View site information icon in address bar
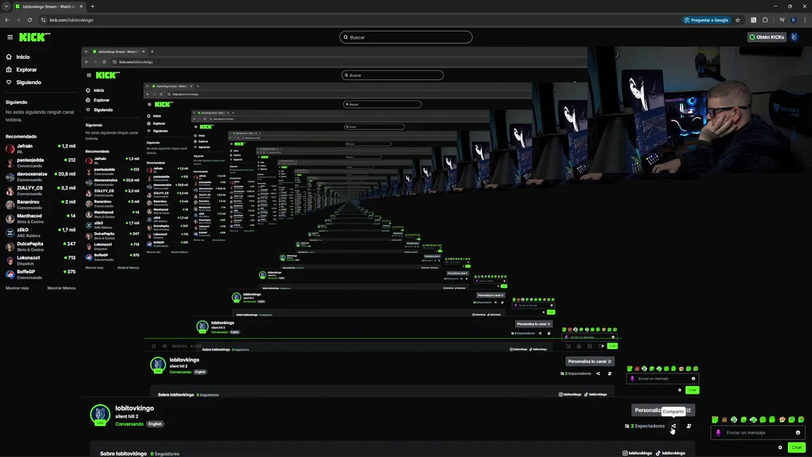Viewport: 812px width, 457px height. tap(44, 20)
